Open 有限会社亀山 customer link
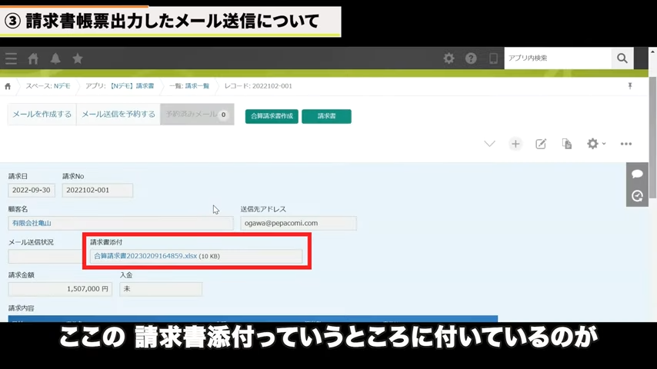 pos(32,223)
